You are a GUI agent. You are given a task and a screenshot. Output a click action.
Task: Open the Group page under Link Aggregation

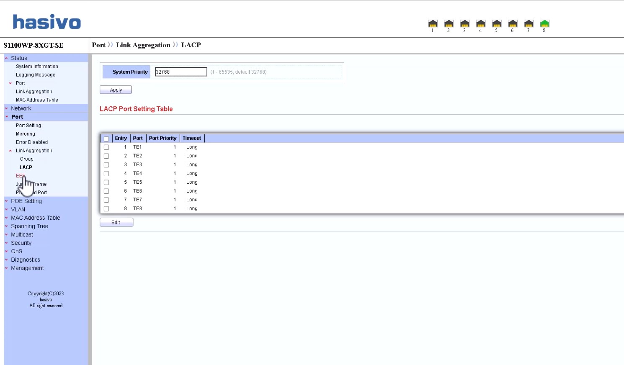point(26,159)
